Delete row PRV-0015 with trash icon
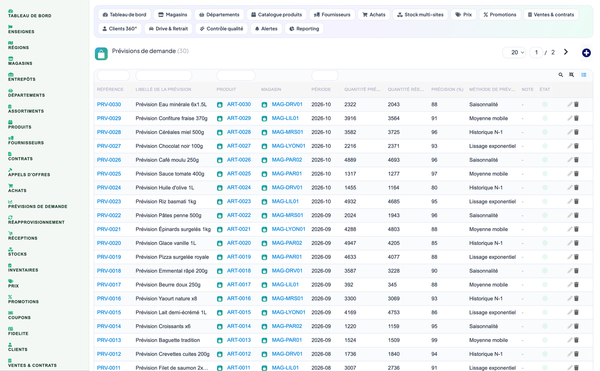The image size is (600, 371). coord(576,312)
